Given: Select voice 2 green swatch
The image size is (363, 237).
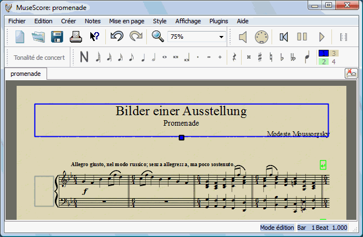Looking at the screenshot, I should point(324,61).
